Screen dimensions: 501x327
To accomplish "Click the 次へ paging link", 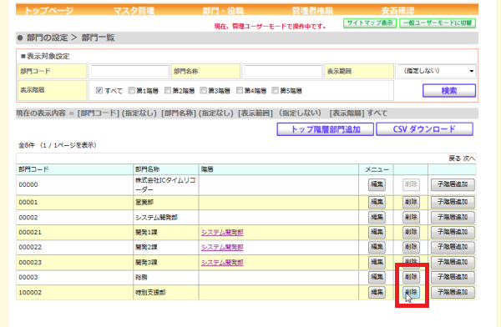I will [469, 158].
